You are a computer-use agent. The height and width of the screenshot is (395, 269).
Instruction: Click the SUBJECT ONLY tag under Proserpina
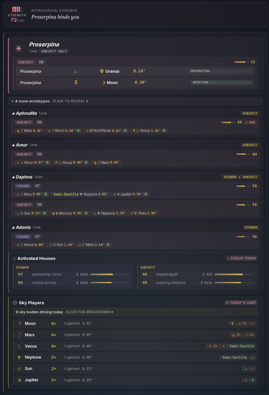coord(54,51)
